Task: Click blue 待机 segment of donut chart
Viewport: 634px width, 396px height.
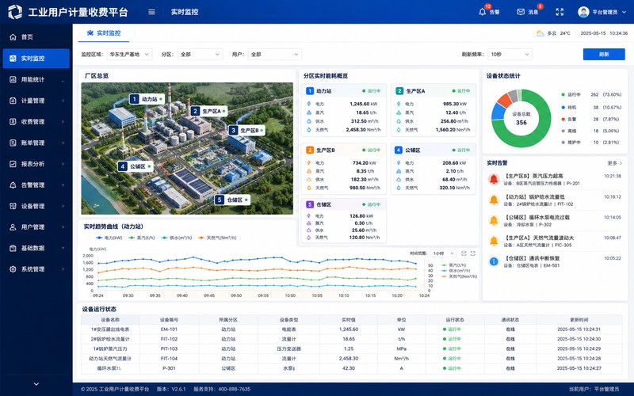Action: click(x=498, y=112)
